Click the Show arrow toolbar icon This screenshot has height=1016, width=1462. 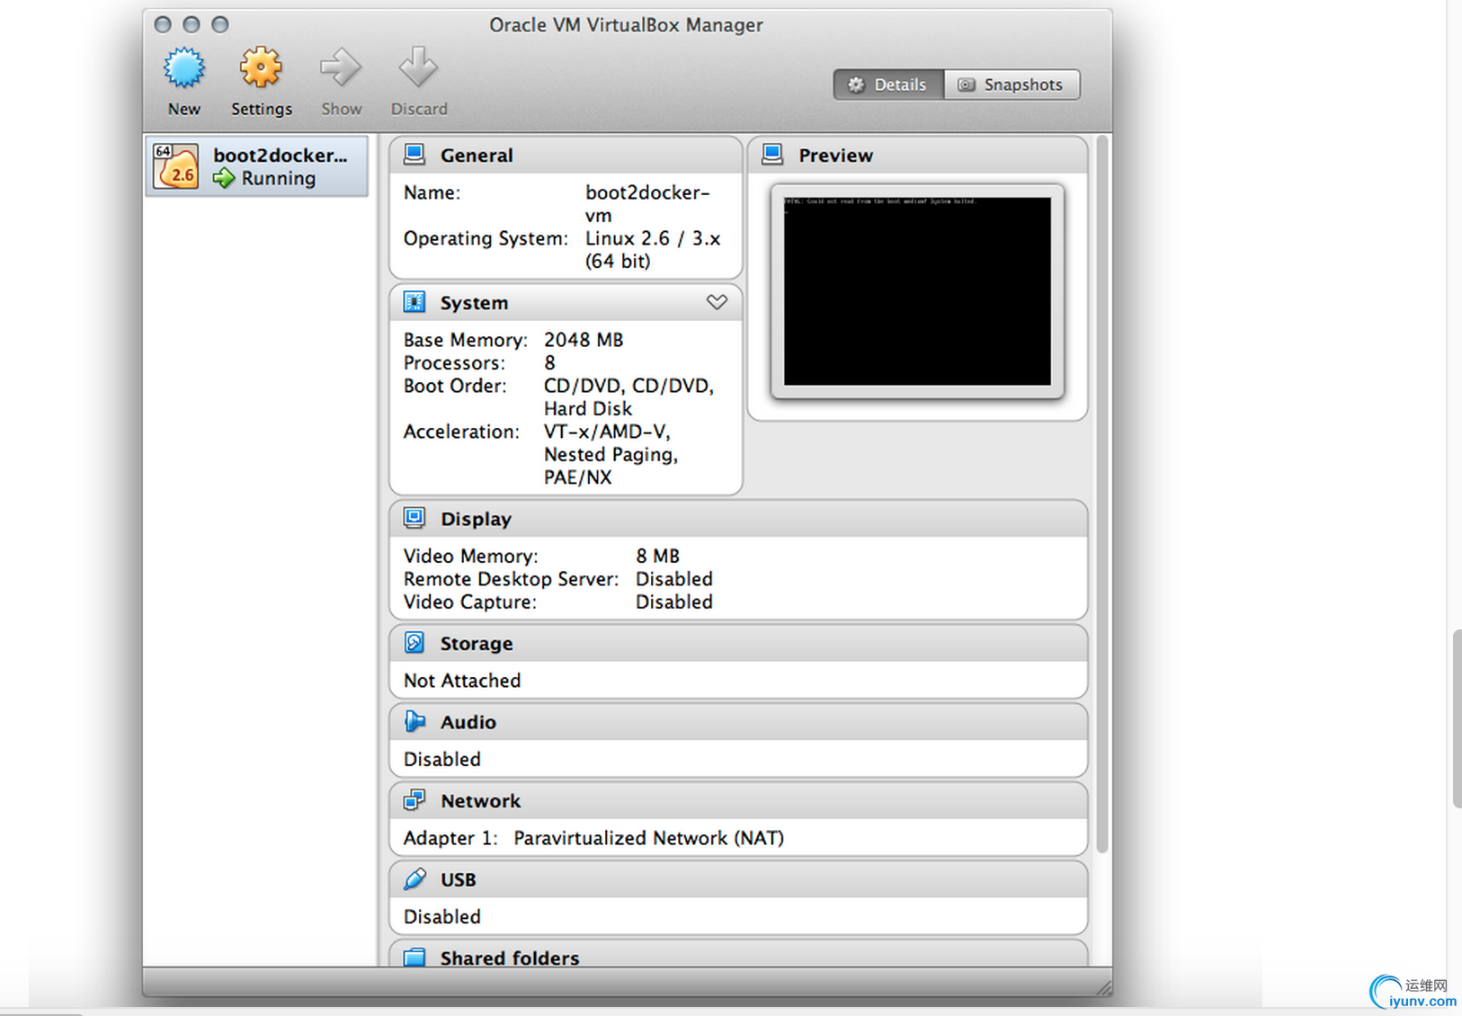coord(341,68)
